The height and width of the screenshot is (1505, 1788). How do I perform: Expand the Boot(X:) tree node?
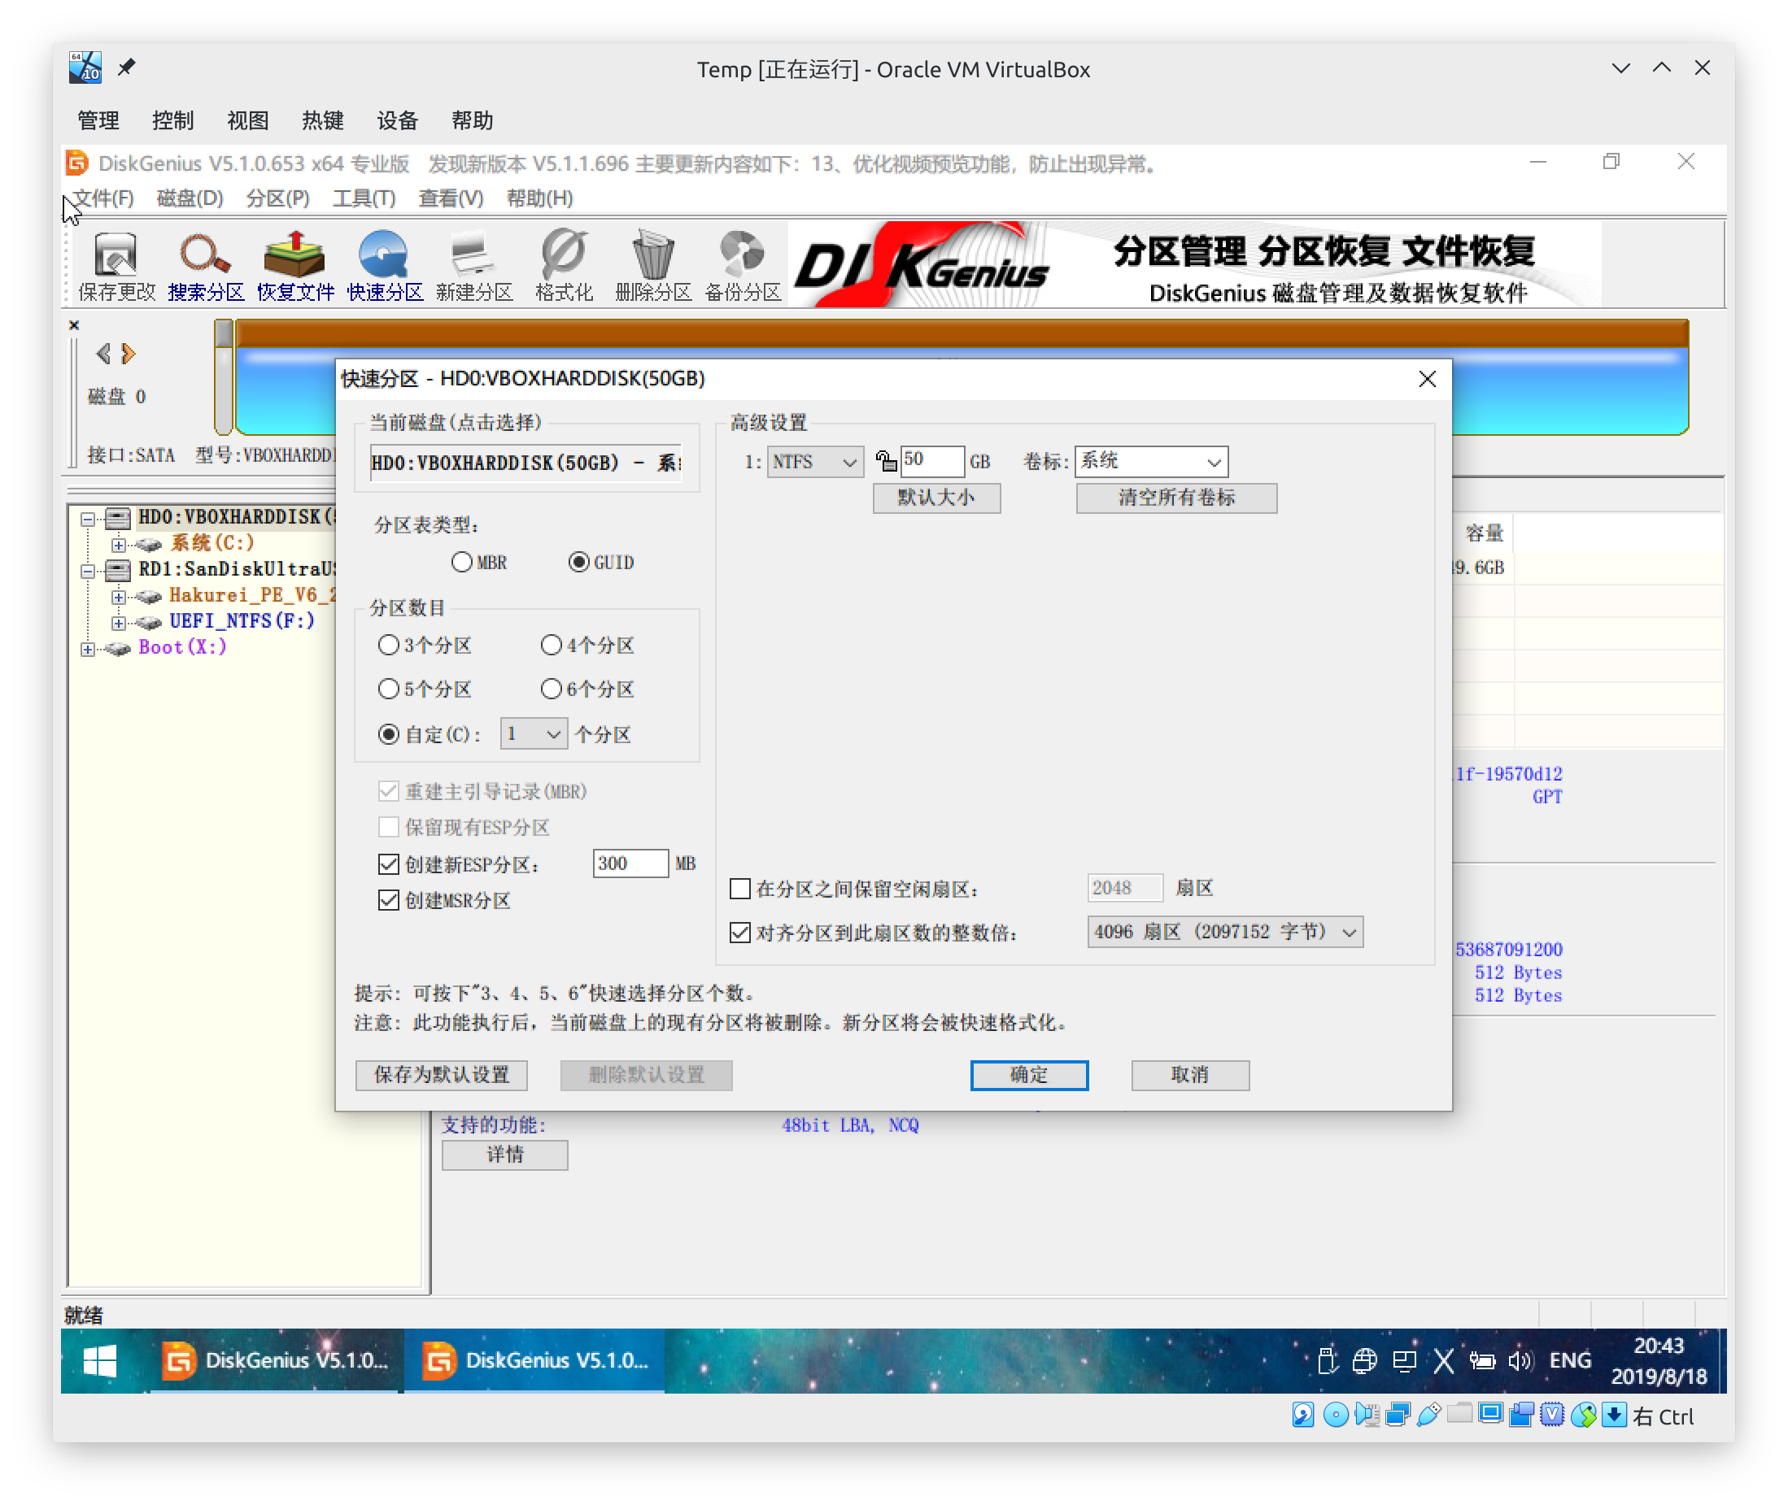[x=87, y=648]
